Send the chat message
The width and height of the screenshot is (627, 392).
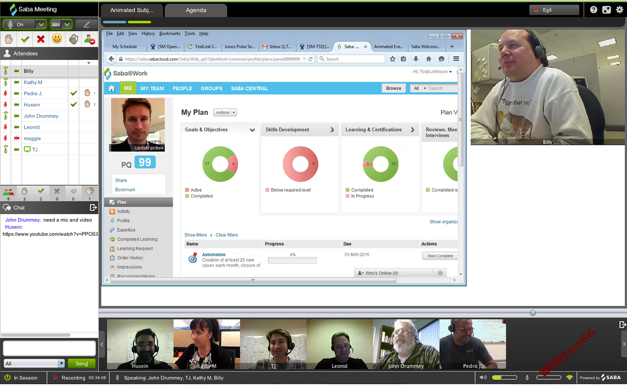tap(82, 364)
